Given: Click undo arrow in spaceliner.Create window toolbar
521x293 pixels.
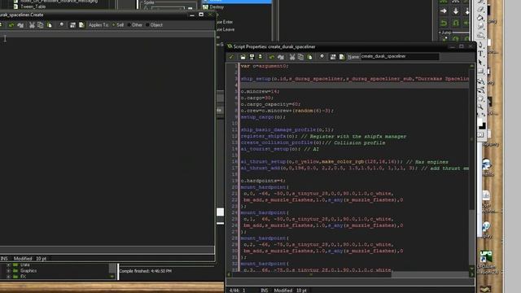Looking at the screenshot, I should coord(11,25).
